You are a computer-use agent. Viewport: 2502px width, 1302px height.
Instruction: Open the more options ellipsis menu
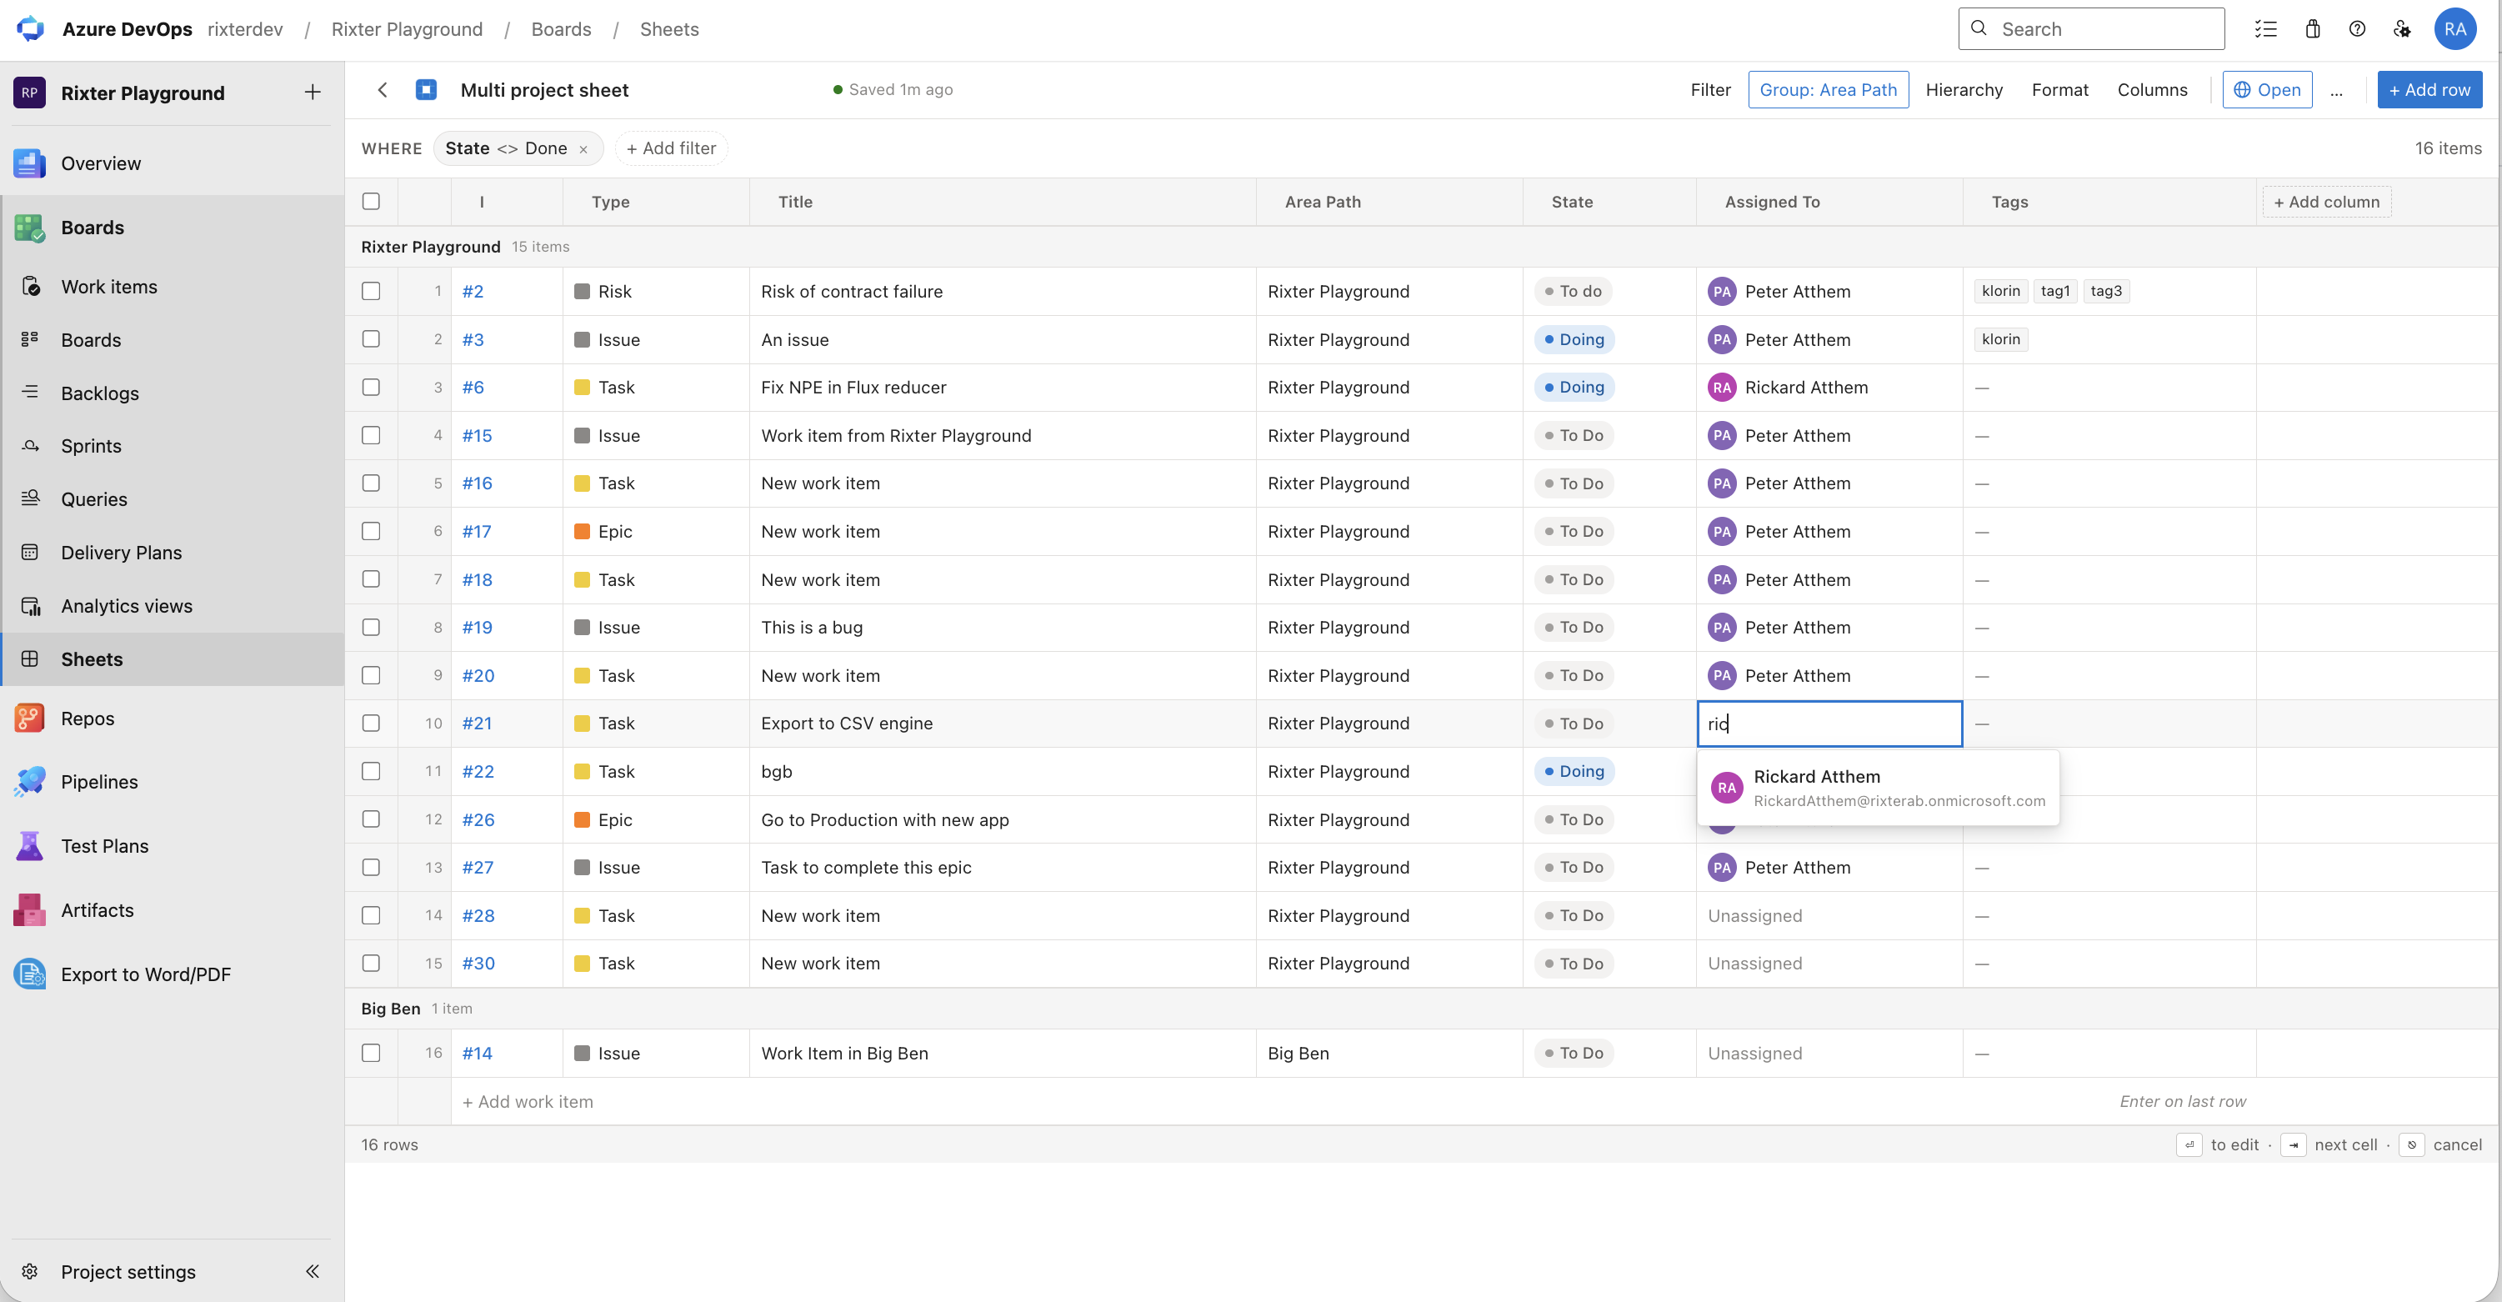coord(2336,90)
